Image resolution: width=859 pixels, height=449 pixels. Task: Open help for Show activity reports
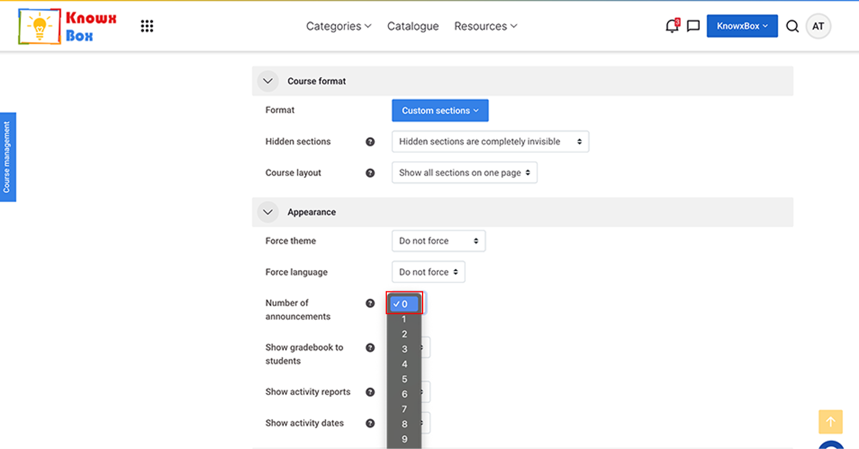click(370, 392)
